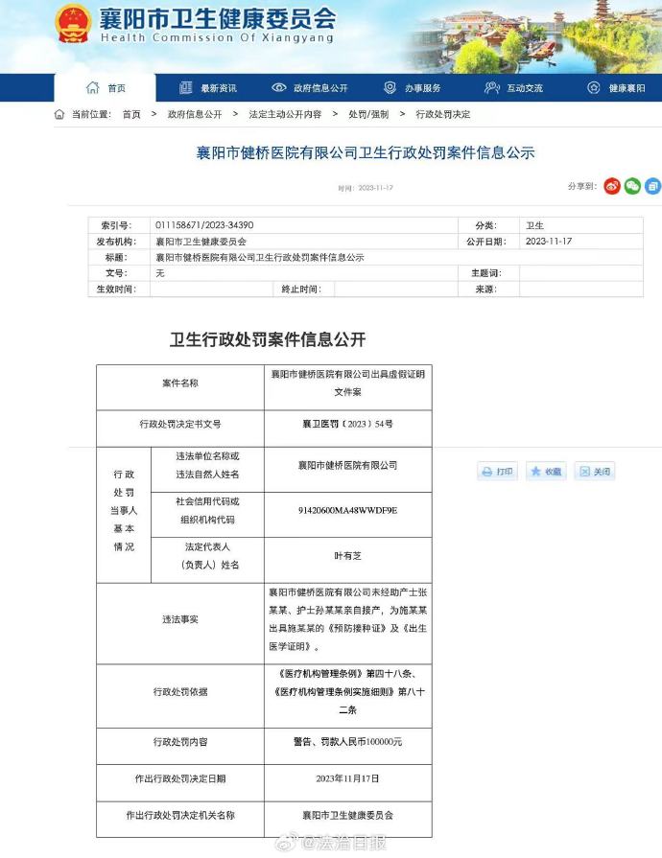Screen dimensions: 662x858
Task: Click the house icon beside 首页
Action: coord(93,88)
